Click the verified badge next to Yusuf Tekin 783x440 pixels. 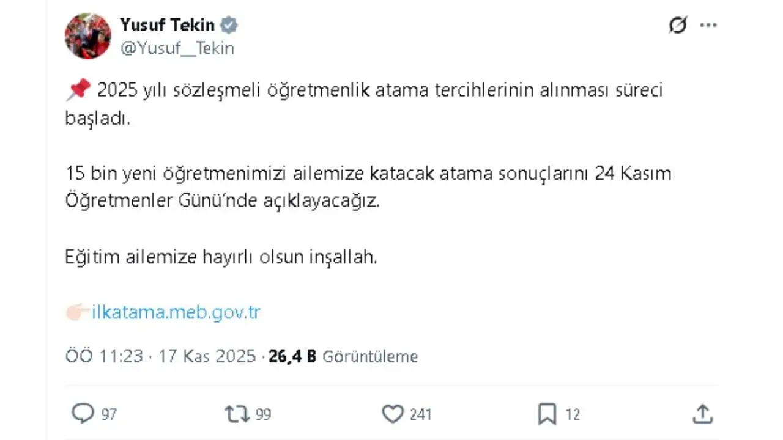[x=229, y=24]
